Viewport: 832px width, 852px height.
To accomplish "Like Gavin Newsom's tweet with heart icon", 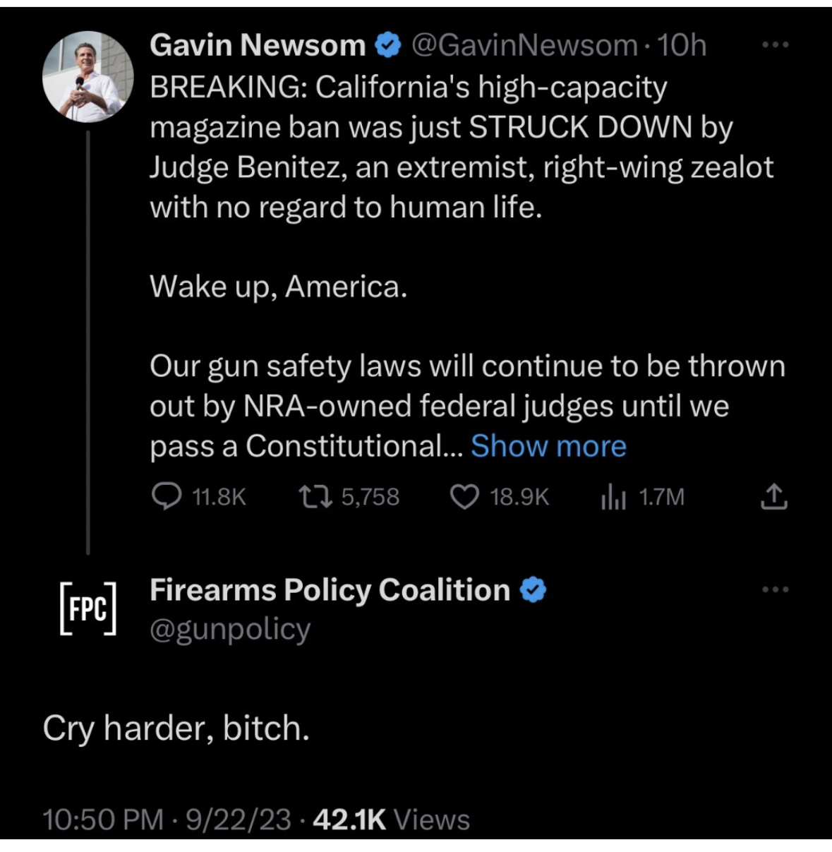I will pos(464,497).
